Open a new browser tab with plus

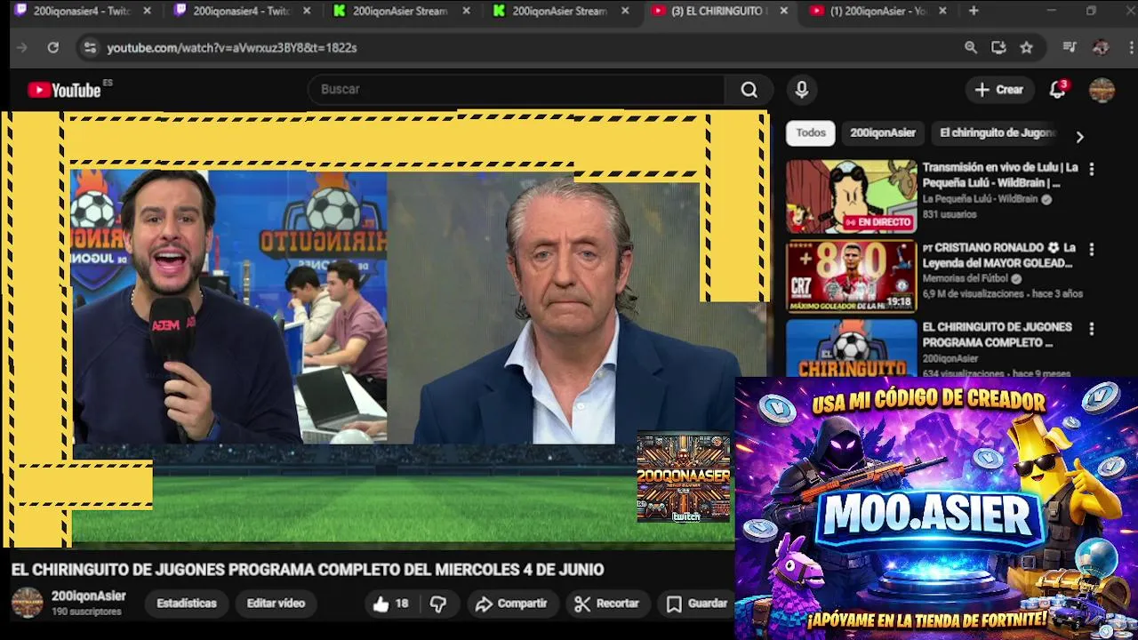(974, 11)
